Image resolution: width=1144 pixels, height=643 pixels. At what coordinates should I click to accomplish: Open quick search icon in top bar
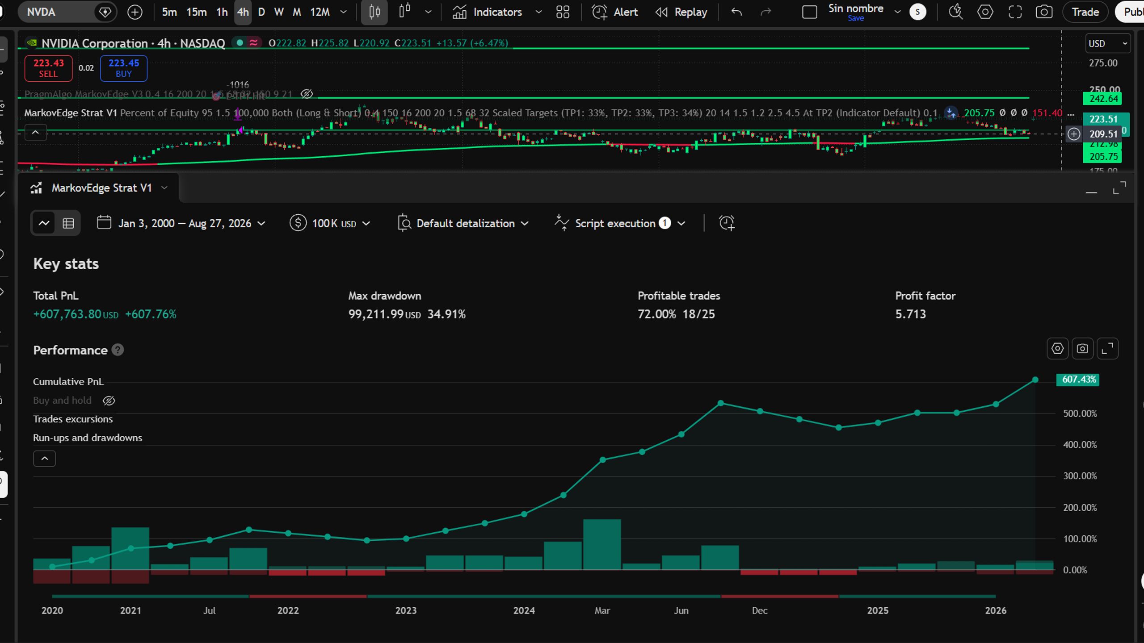[955, 12]
